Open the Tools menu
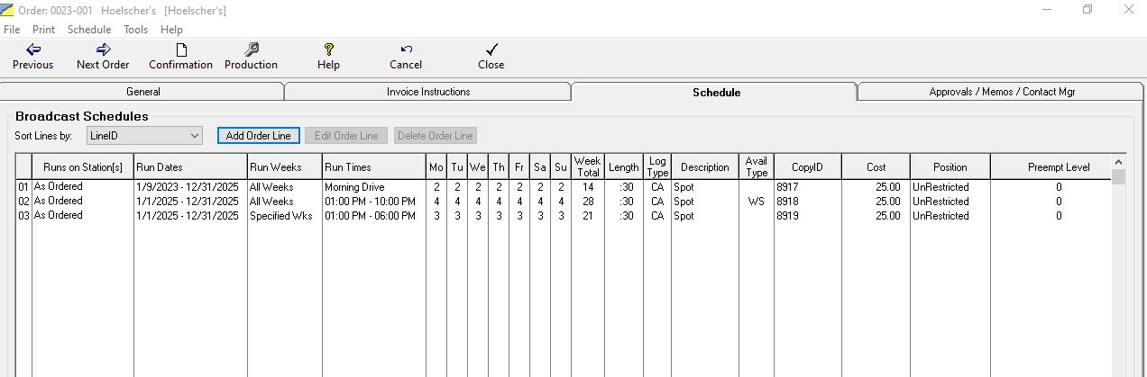The width and height of the screenshot is (1147, 377). tap(136, 30)
